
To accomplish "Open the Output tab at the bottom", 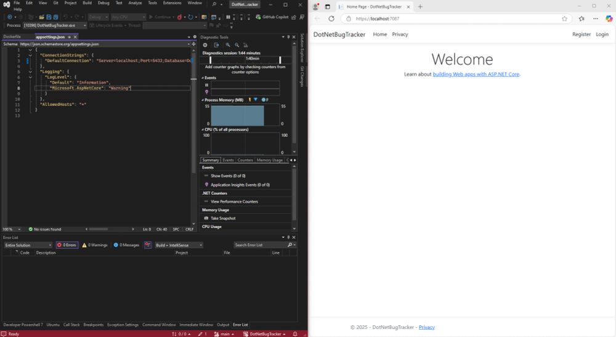I will click(x=223, y=325).
